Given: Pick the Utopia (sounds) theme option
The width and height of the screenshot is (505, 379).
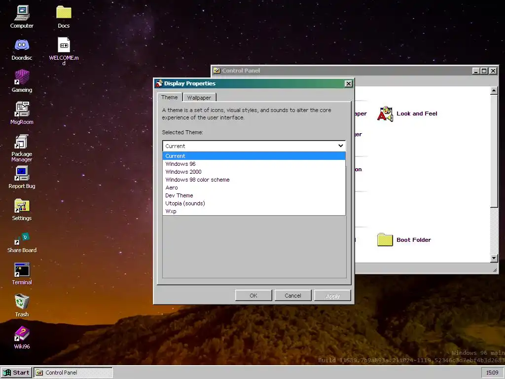Looking at the screenshot, I should pyautogui.click(x=254, y=203).
